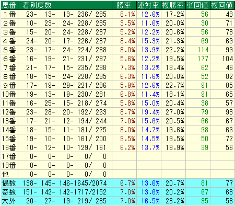Screen dimensions: 235x206
Task: Click 連対率 16.5% in 大外 row
Action: tap(150, 201)
